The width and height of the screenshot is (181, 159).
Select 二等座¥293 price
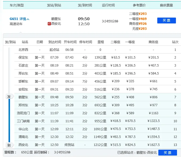[x=138, y=14]
